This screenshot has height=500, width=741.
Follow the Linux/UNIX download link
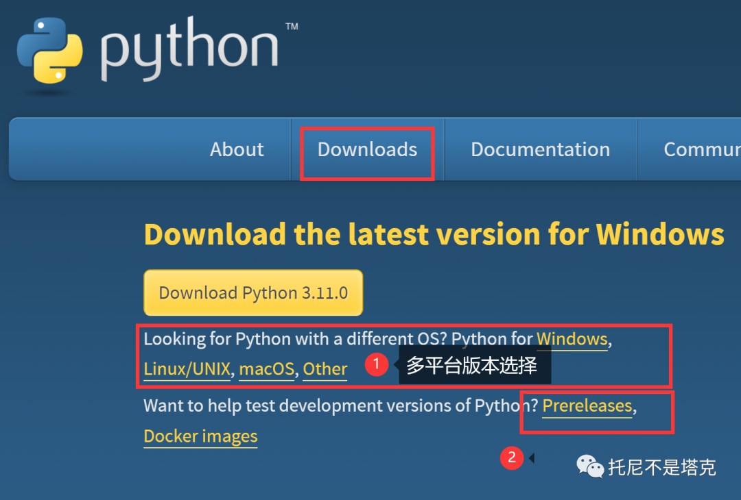(187, 369)
